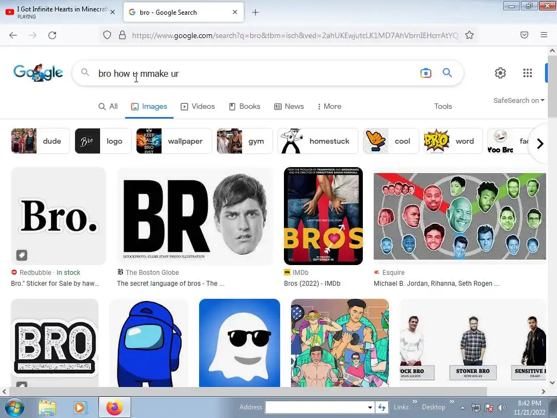Select the dude suggestion chip
The width and height of the screenshot is (557, 418).
(x=40, y=141)
